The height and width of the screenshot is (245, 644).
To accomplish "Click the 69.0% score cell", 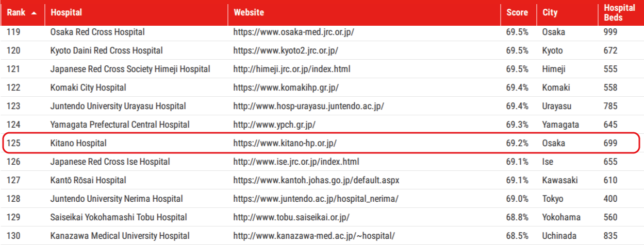I will [x=517, y=199].
